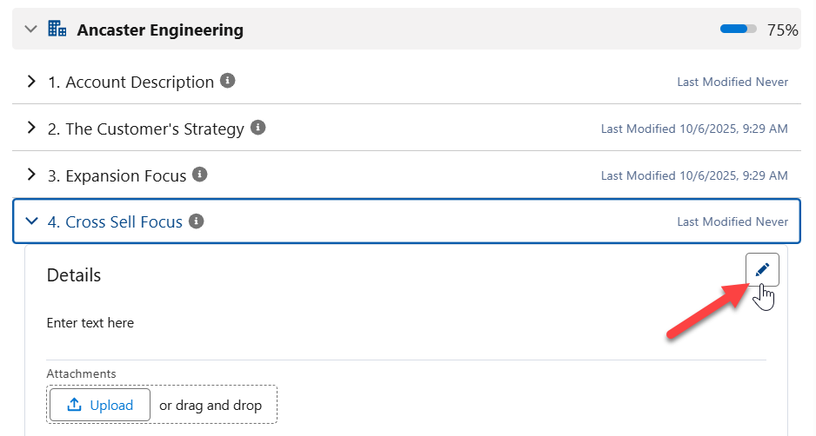816x436 pixels.
Task: Click the 'Enter text here' details field
Action: click(90, 323)
